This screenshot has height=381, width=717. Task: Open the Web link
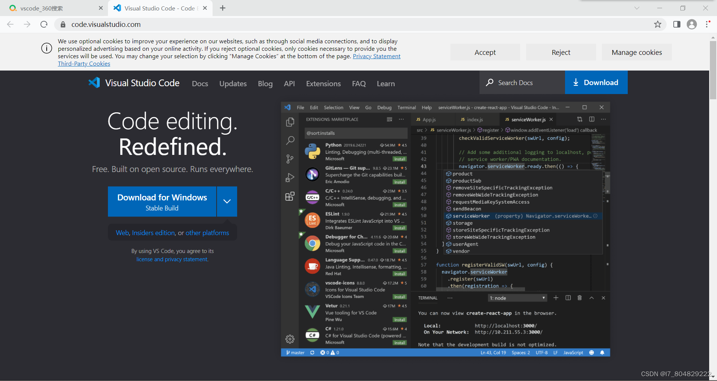[x=122, y=233]
